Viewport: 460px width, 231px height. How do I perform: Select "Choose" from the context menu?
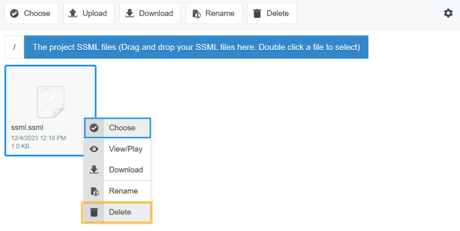pos(122,128)
